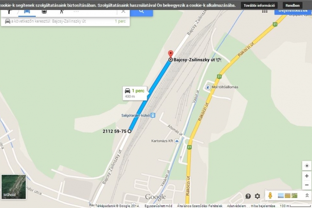Viewport: 312px width, 208px height.
Task: Click the Mol töltőállomás gas station marker
Action: tap(208, 87)
